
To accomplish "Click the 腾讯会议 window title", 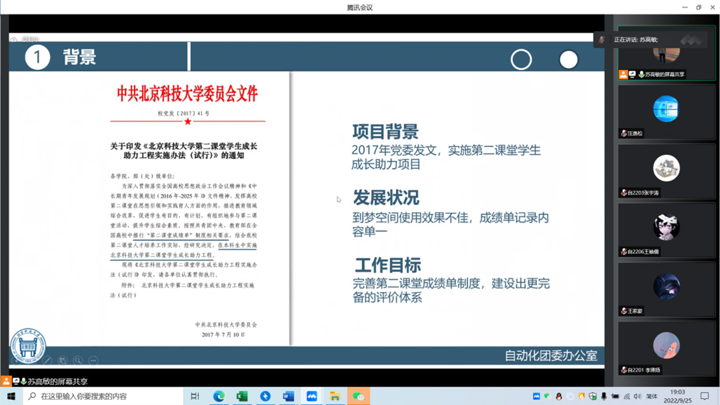I will tap(360, 7).
